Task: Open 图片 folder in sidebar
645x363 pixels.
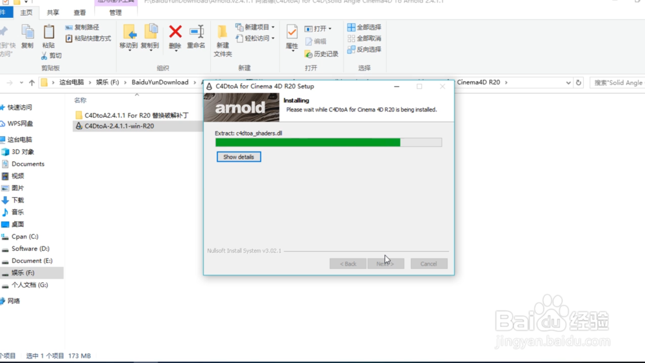Action: point(17,188)
